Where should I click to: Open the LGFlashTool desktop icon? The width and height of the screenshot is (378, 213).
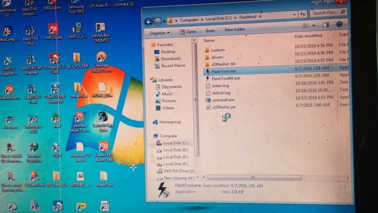[x=34, y=179]
